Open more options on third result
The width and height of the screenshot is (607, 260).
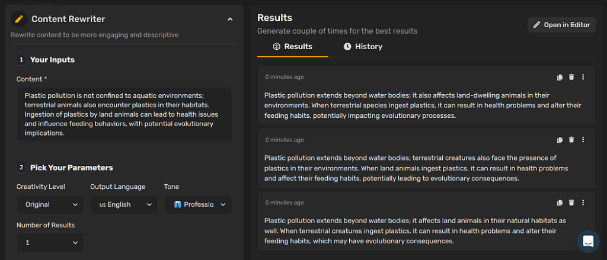coord(583,203)
